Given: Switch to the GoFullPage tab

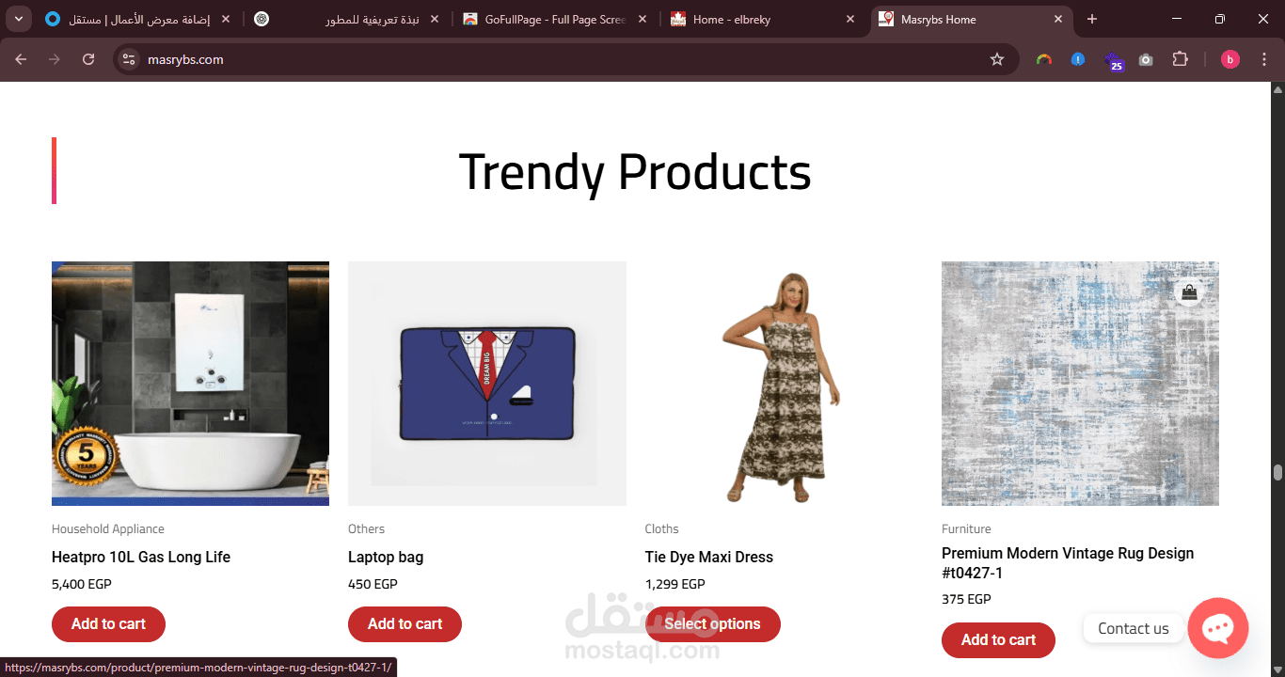Looking at the screenshot, I should click(555, 19).
